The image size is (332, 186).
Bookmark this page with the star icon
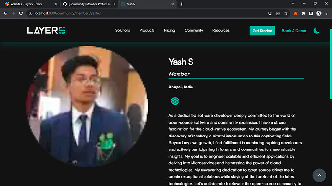(286, 13)
